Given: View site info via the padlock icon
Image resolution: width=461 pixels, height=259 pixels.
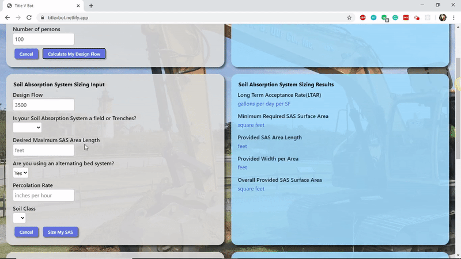Looking at the screenshot, I should click(x=42, y=18).
